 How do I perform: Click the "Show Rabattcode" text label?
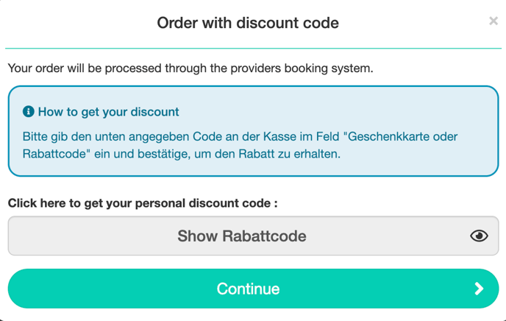pos(242,236)
